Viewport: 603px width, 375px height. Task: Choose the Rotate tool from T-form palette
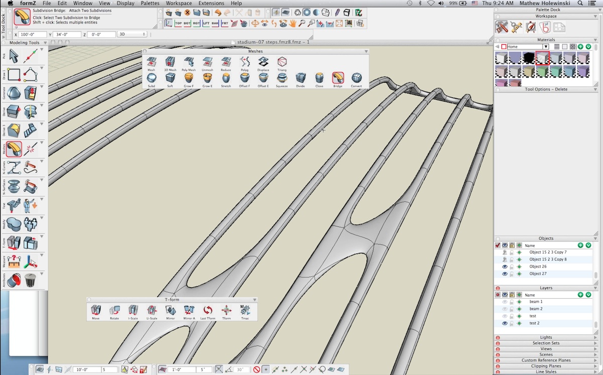115,309
